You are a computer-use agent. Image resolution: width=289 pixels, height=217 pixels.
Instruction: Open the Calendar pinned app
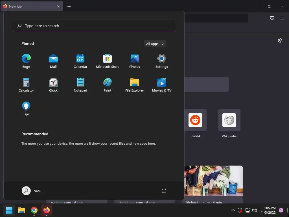click(x=80, y=61)
